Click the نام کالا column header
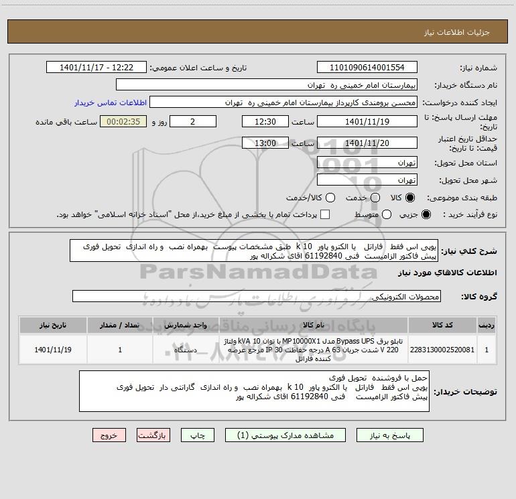The height and width of the screenshot is (499, 516). (x=314, y=325)
